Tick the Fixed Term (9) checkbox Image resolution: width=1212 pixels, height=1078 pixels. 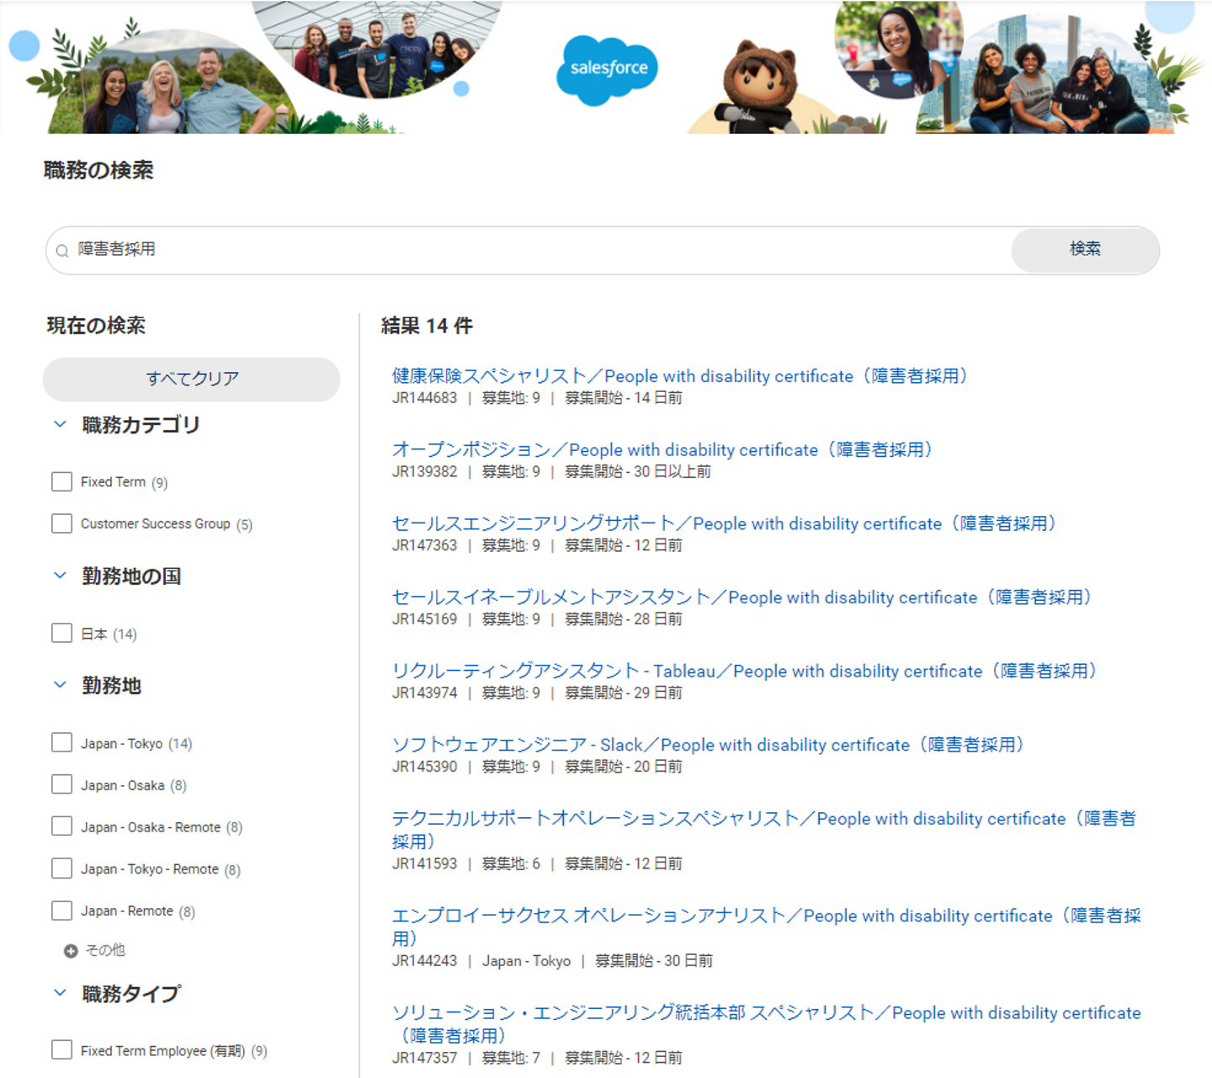pos(61,481)
